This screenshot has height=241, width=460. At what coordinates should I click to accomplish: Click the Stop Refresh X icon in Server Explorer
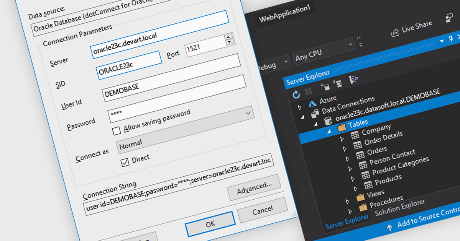pos(308,92)
